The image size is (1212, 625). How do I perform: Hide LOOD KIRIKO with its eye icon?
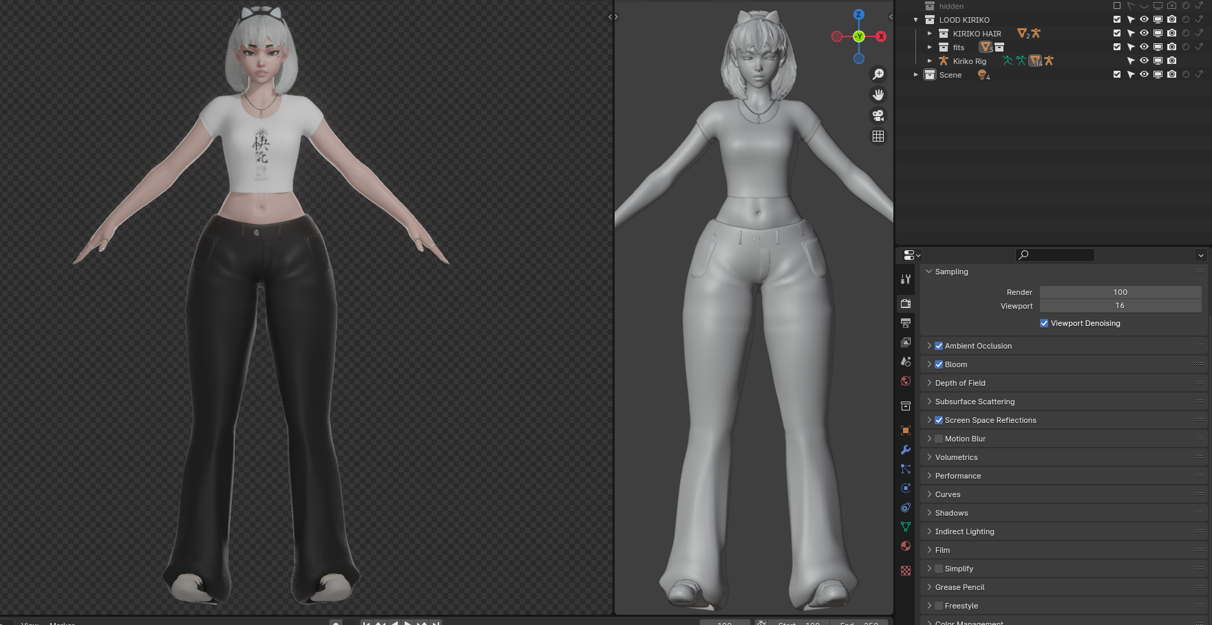pyautogui.click(x=1145, y=19)
